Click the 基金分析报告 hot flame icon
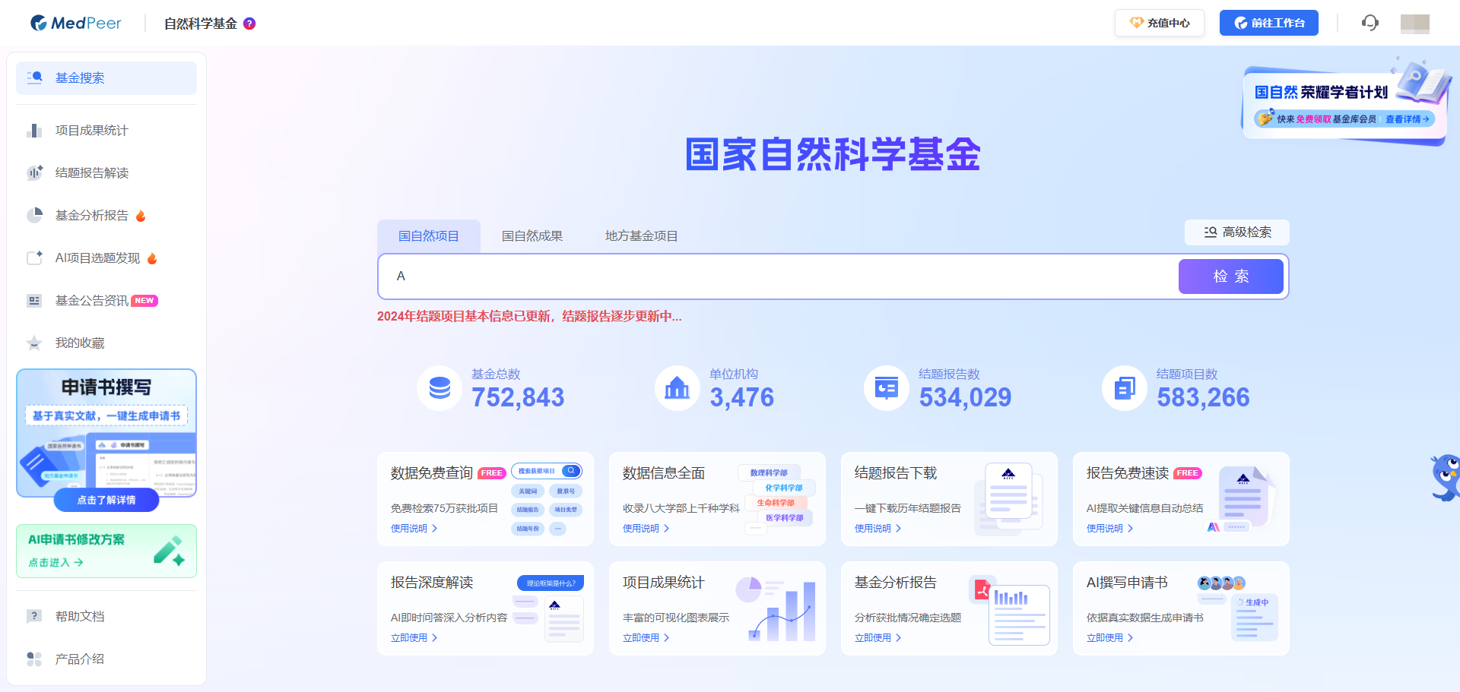This screenshot has width=1460, height=692. (141, 216)
